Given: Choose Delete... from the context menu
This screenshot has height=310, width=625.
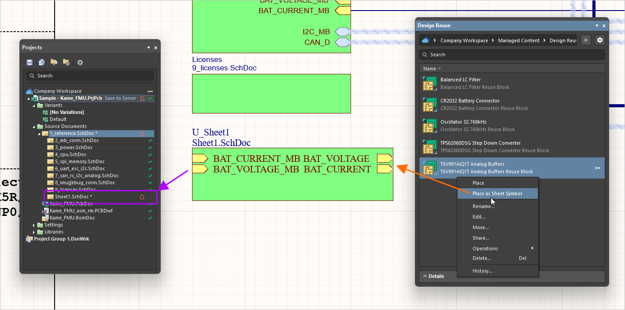Looking at the screenshot, I should 498,258.
